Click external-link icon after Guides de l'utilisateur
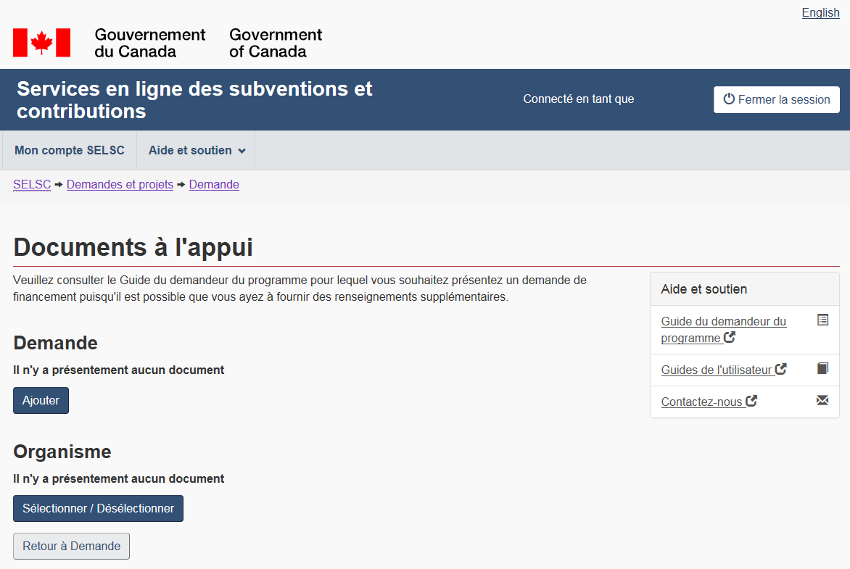This screenshot has width=850, height=569. [x=781, y=369]
